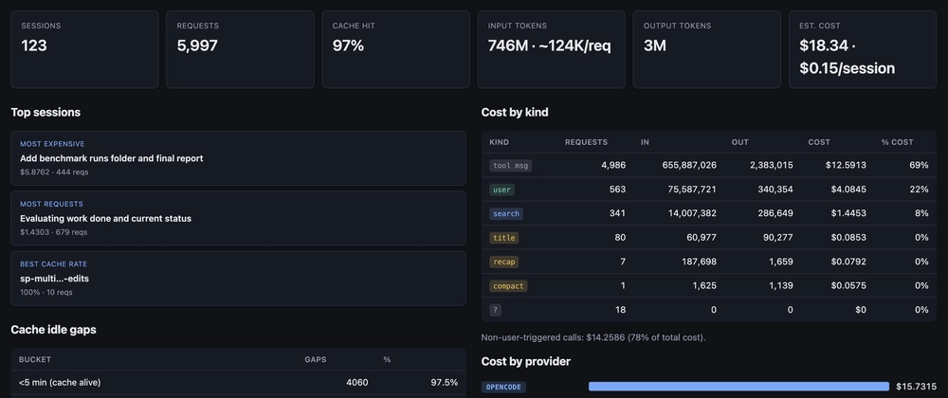Click the 'tool msg' kind badge
The height and width of the screenshot is (398, 948).
coord(510,166)
